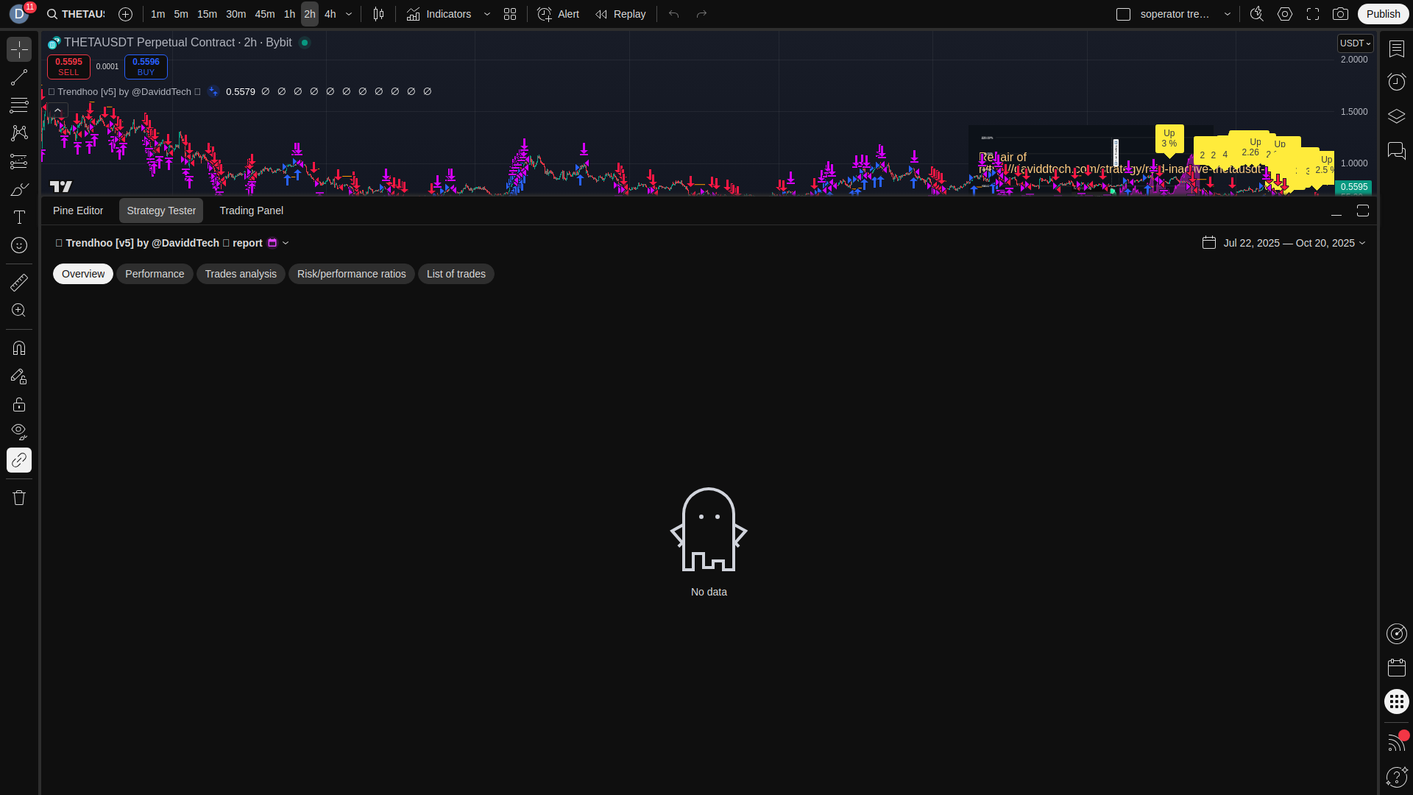The image size is (1413, 795).
Task: Open chart layout grid selector
Action: (510, 14)
